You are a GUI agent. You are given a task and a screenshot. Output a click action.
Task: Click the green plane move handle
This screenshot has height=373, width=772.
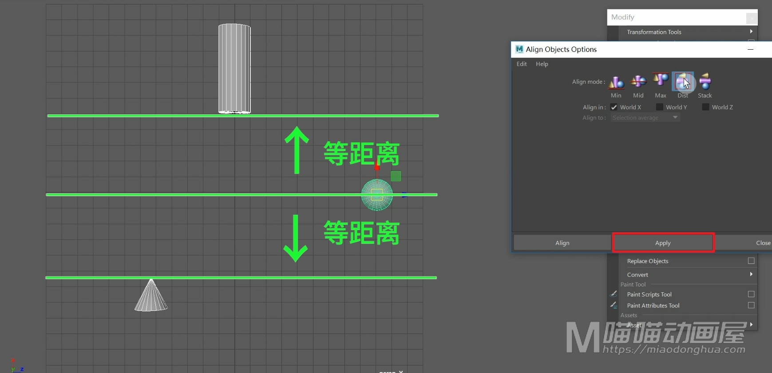(396, 177)
